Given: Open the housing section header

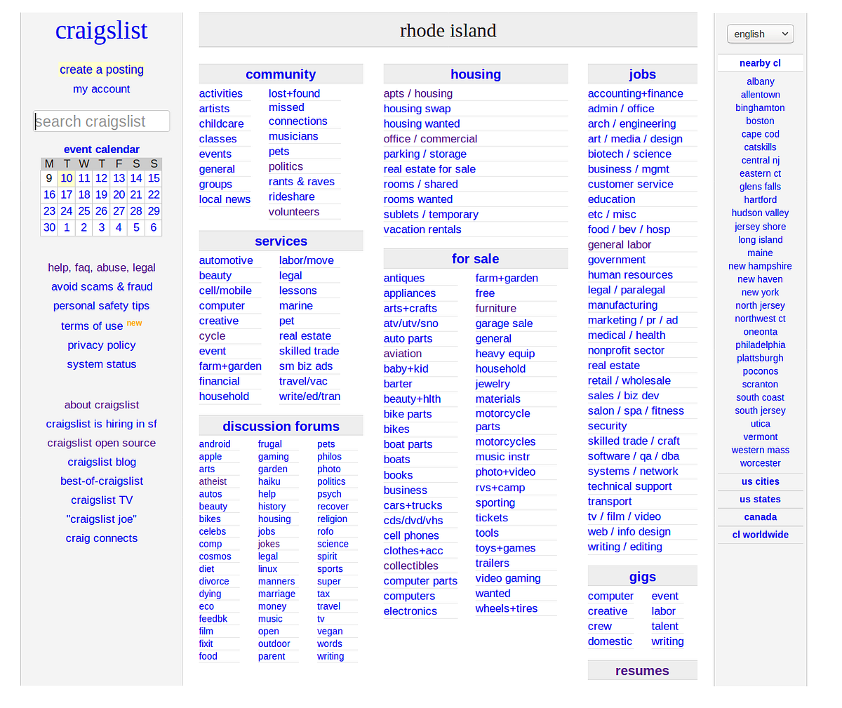Looking at the screenshot, I should click(476, 74).
